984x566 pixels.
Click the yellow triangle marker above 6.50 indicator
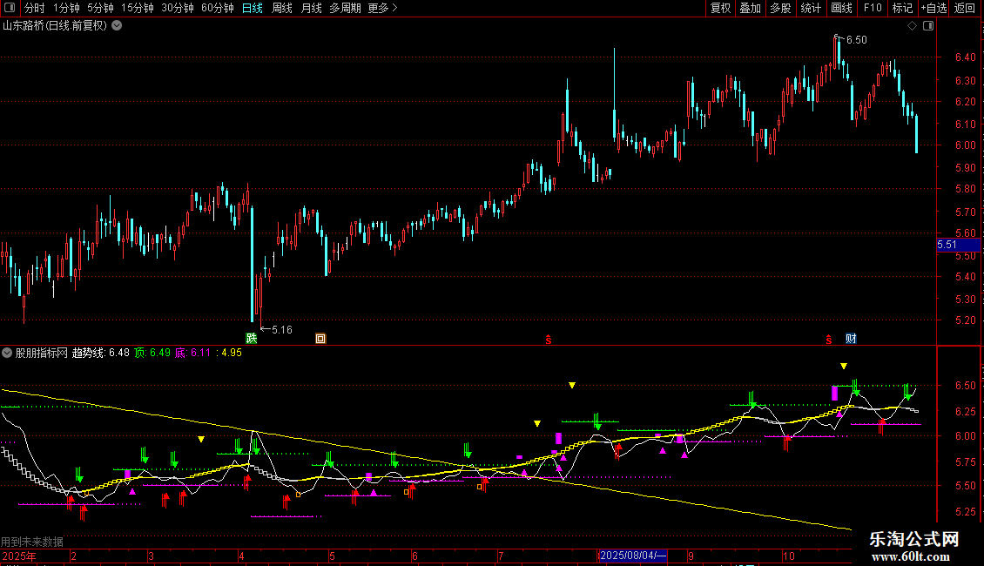[844, 366]
